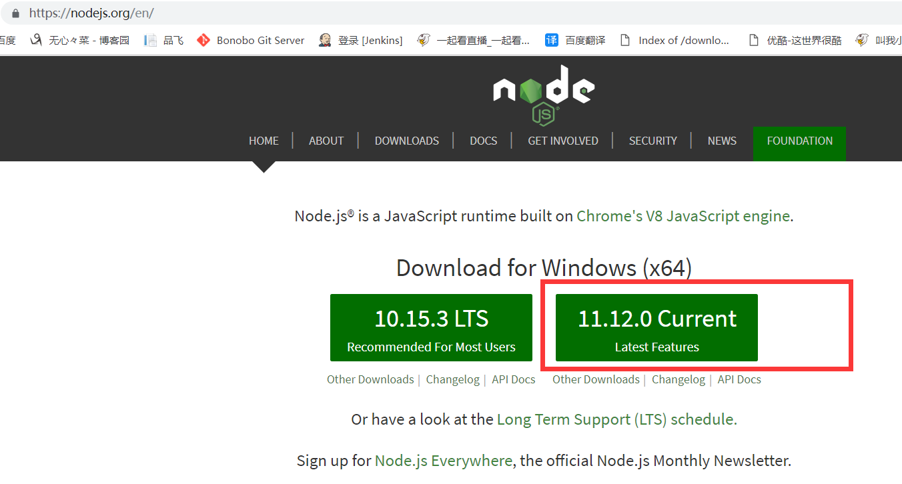Viewport: 902px width, 484px height.
Task: Open Other Downloads under the LTS button
Action: point(370,379)
